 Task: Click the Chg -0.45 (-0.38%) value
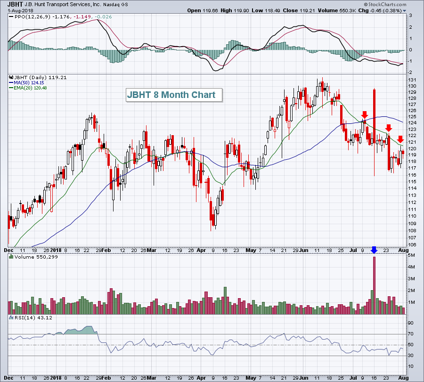380,10
